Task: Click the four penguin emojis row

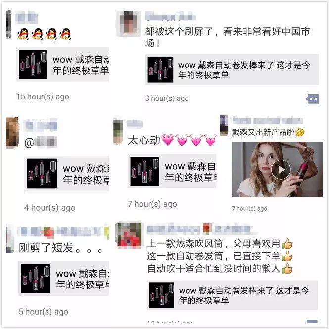Action: tap(45, 34)
